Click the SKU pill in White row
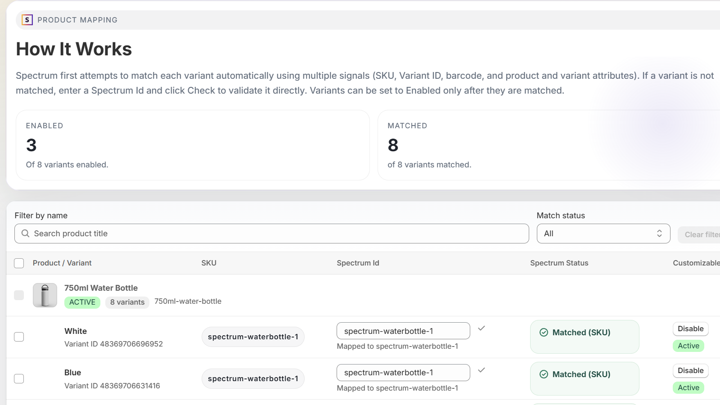 253,337
